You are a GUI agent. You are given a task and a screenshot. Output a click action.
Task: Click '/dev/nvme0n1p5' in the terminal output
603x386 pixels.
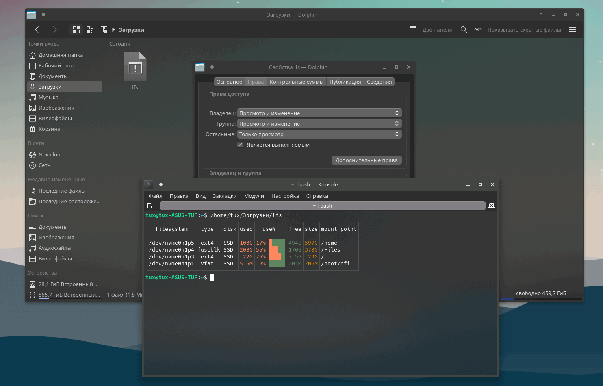pos(171,243)
